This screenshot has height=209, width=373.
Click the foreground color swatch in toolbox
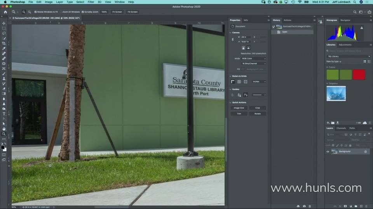3,147
